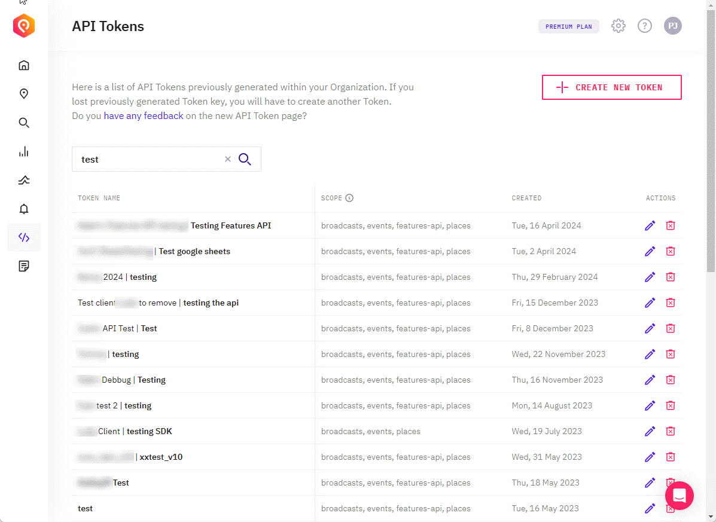Delete the test 2 | testing token
The width and height of the screenshot is (716, 522).
(x=671, y=405)
